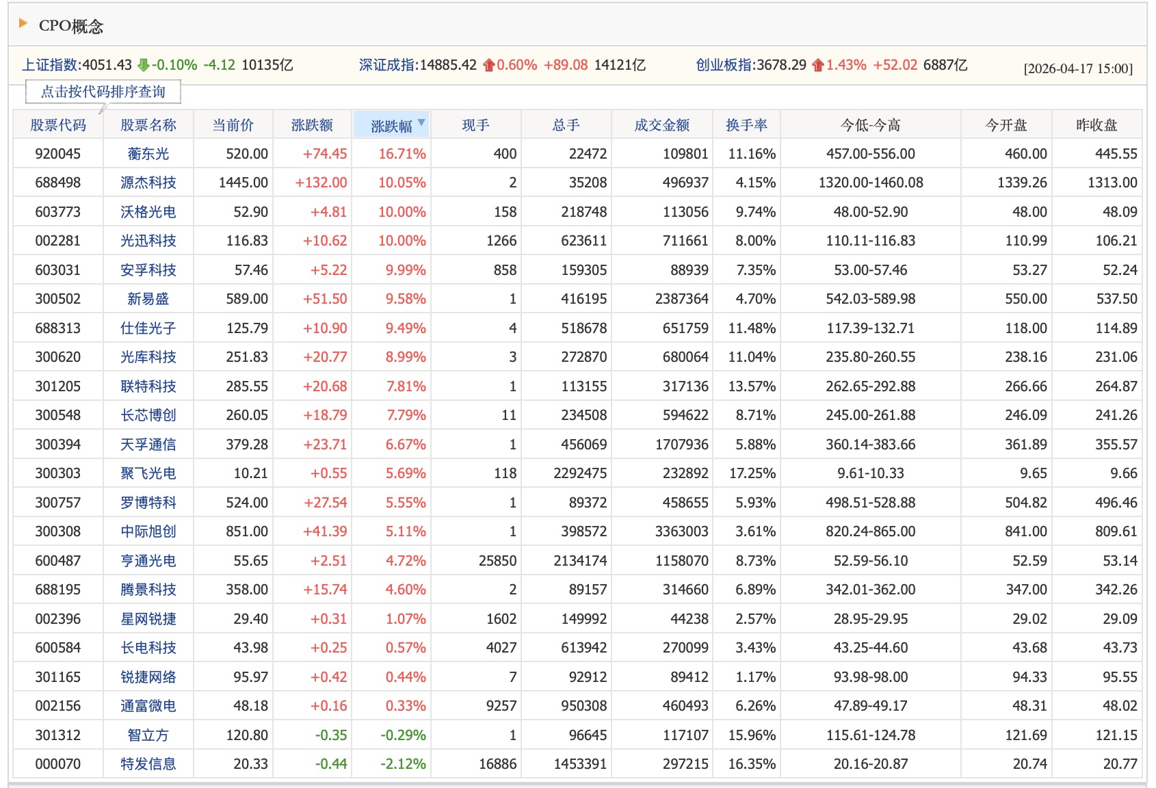The image size is (1156, 788).
Task: Open stock link 中际旭创
Action: pyautogui.click(x=148, y=531)
